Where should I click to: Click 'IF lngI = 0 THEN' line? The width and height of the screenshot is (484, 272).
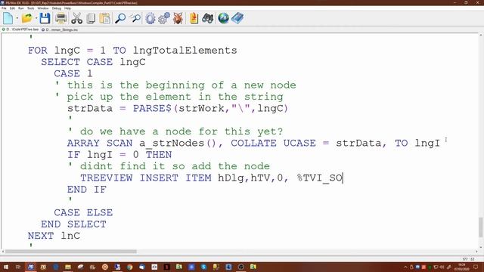119,154
